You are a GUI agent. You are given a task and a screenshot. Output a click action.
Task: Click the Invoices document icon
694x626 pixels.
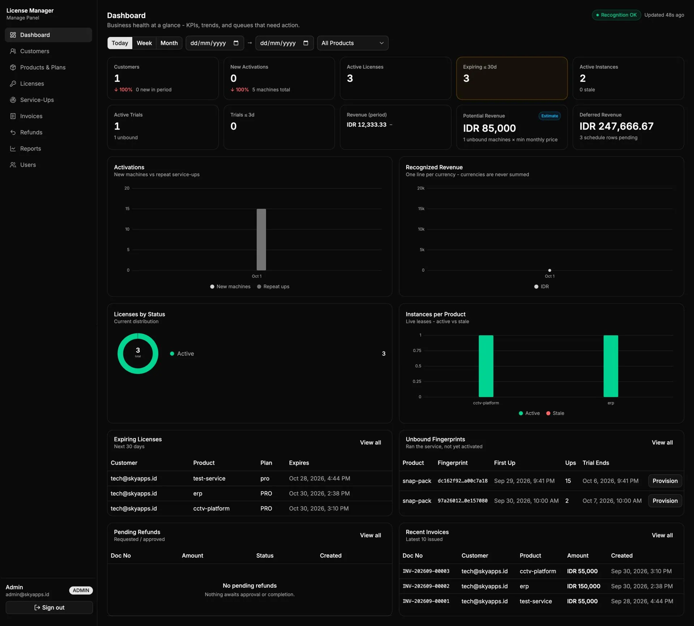click(x=13, y=116)
